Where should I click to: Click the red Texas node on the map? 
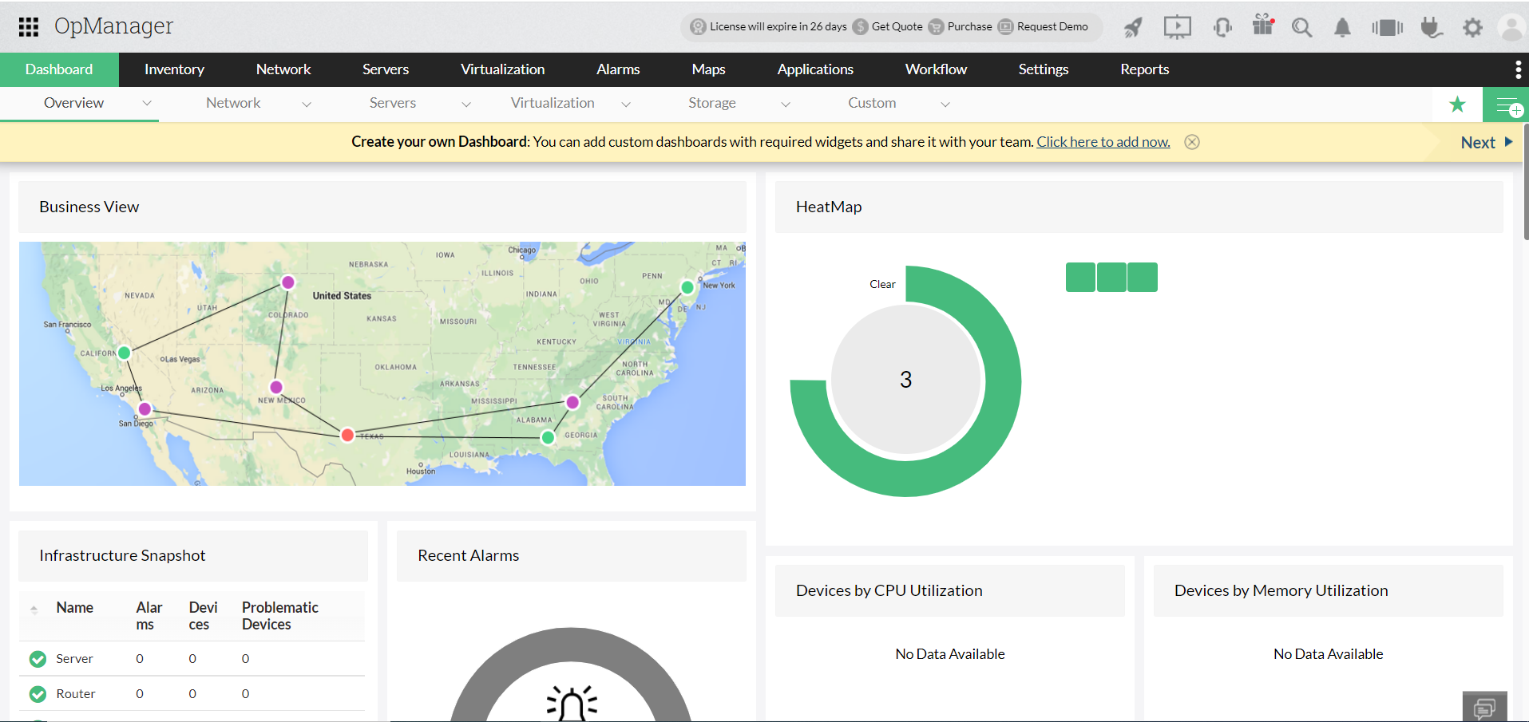pos(347,435)
